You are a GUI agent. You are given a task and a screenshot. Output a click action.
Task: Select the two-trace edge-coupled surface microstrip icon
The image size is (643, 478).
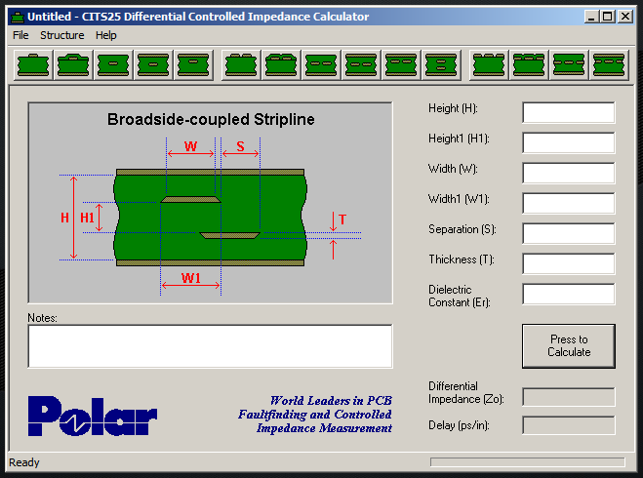tap(241, 64)
